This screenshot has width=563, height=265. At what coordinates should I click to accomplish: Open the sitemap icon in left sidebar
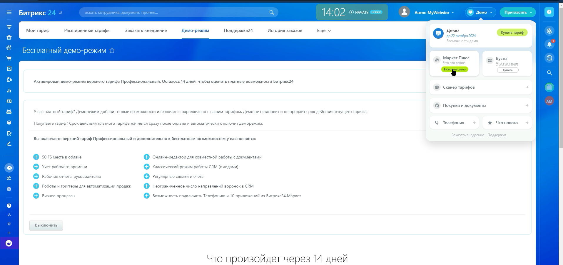[9, 215]
